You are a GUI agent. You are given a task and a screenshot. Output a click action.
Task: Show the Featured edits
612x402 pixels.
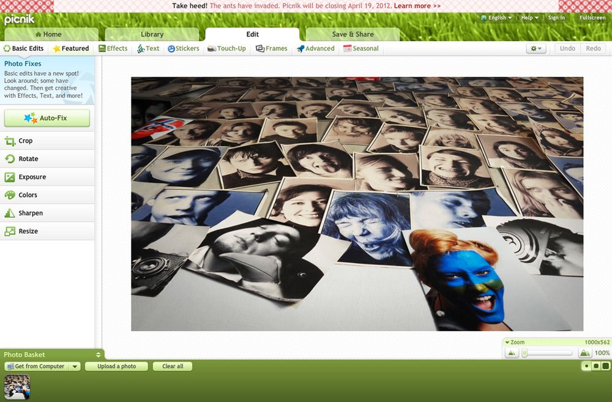tap(71, 48)
